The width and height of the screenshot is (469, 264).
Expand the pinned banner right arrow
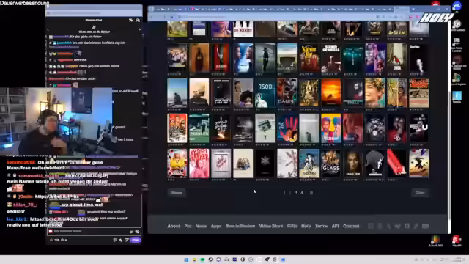pyautogui.click(x=140, y=29)
